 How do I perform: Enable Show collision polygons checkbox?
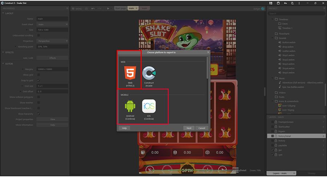(x=39, y=97)
